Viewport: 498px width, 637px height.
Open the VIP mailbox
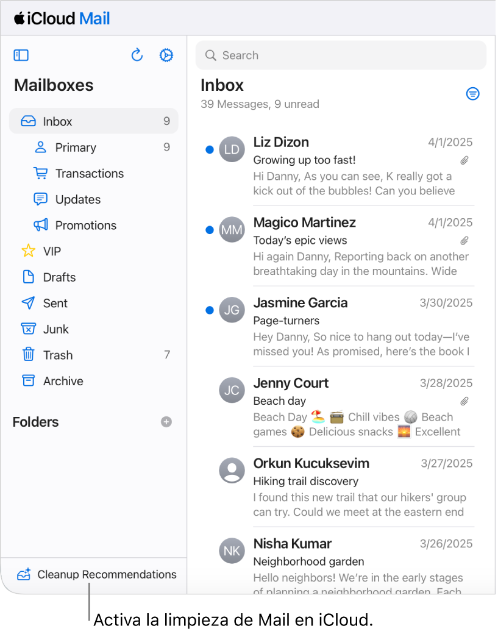(94, 251)
